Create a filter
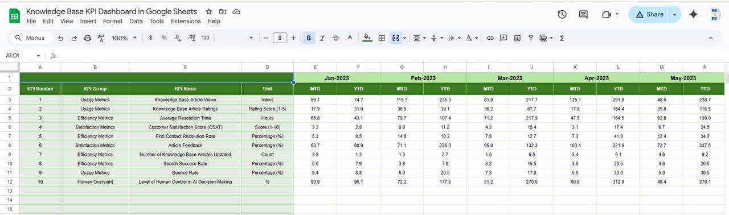 531,38
